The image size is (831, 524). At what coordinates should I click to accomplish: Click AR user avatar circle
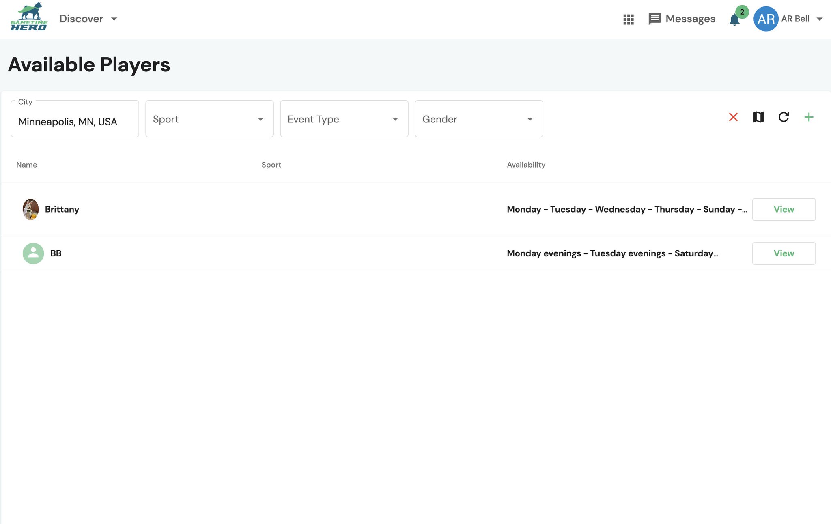(766, 19)
